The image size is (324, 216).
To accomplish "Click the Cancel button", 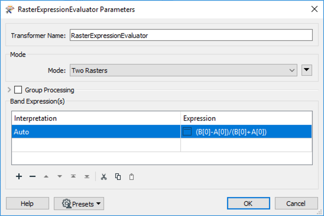I will tap(296, 204).
